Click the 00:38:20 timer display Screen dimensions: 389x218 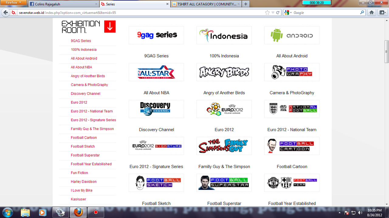point(316,2)
